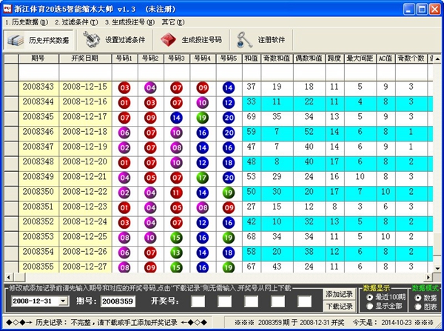Click ball 19 in row 2008345
This screenshot has width=444, height=331.
pos(203,118)
